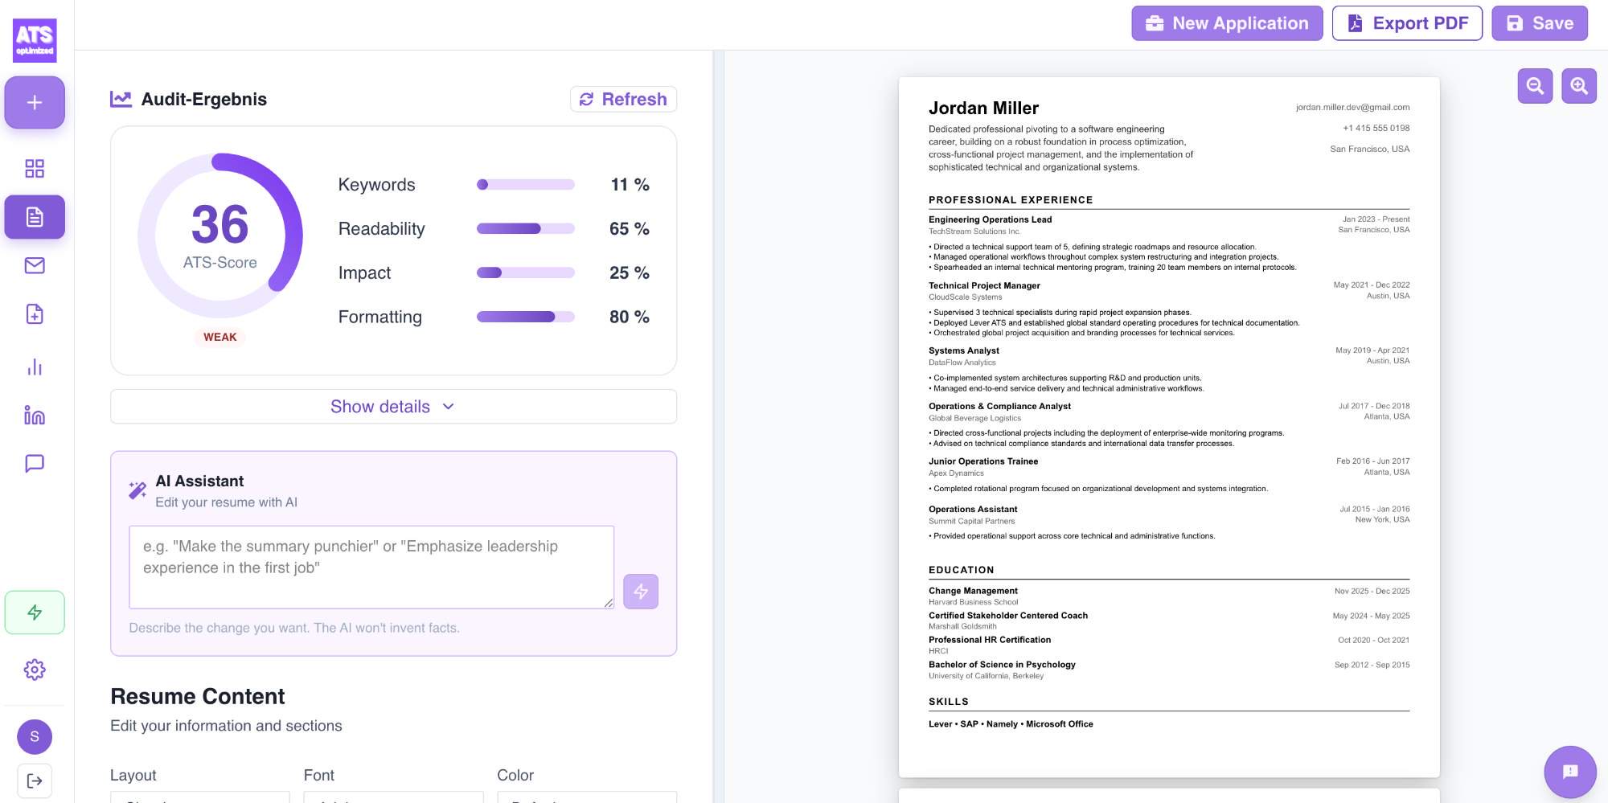Image resolution: width=1608 pixels, height=803 pixels.
Task: Zoom in on the resume preview
Action: coord(1579,86)
